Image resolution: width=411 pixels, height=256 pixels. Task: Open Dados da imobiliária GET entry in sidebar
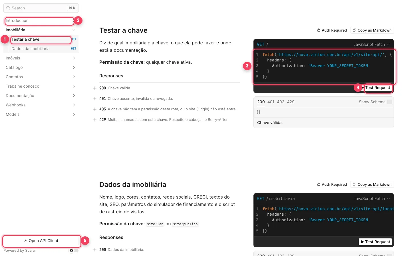pyautogui.click(x=41, y=49)
